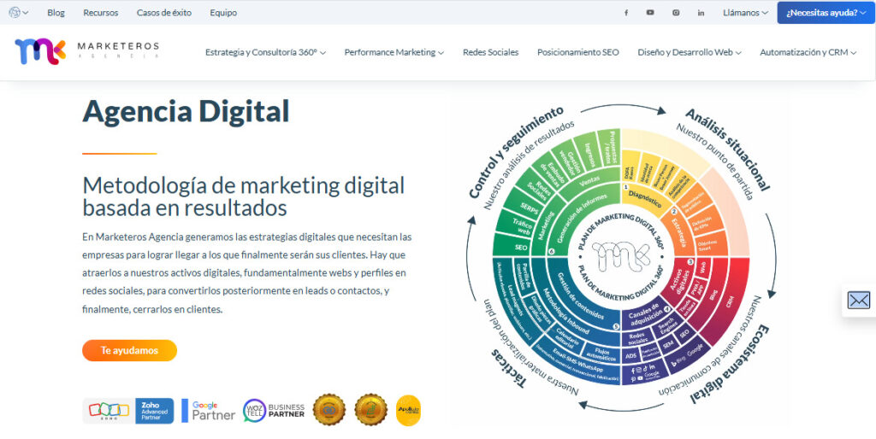The width and height of the screenshot is (876, 439).
Task: Open the globe language selector
Action: 19,12
